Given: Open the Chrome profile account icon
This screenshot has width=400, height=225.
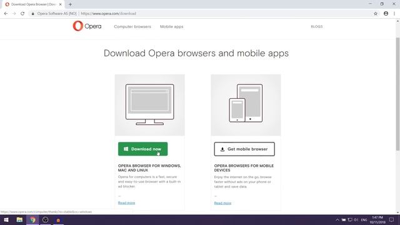Looking at the screenshot, I should (386, 14).
